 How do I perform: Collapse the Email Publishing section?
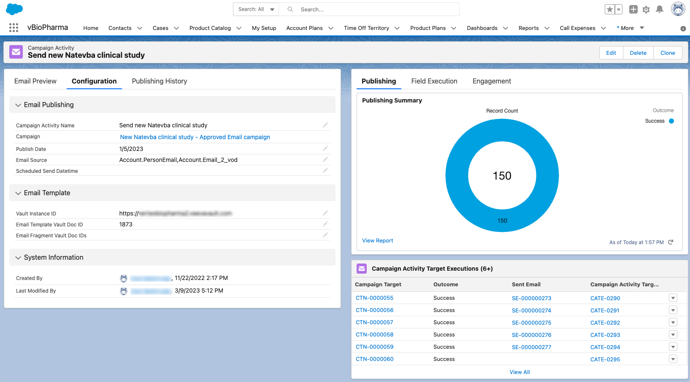tap(18, 105)
